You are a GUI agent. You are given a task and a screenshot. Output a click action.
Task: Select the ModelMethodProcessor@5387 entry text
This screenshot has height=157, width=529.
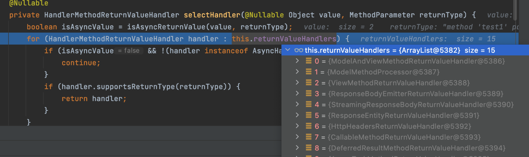click(383, 72)
